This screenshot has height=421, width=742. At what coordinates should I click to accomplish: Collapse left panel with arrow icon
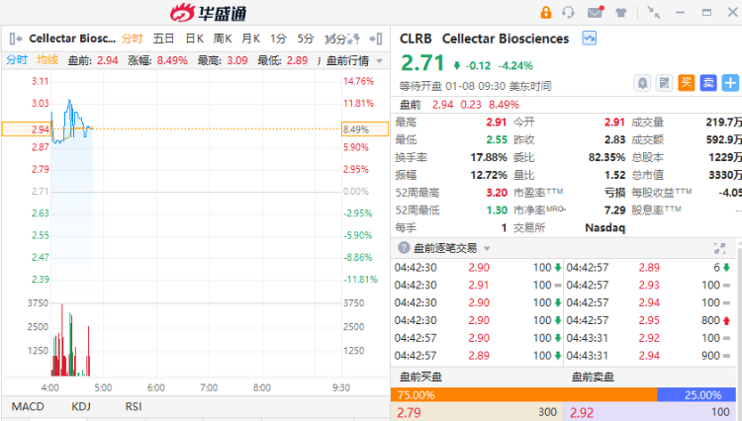(16, 39)
